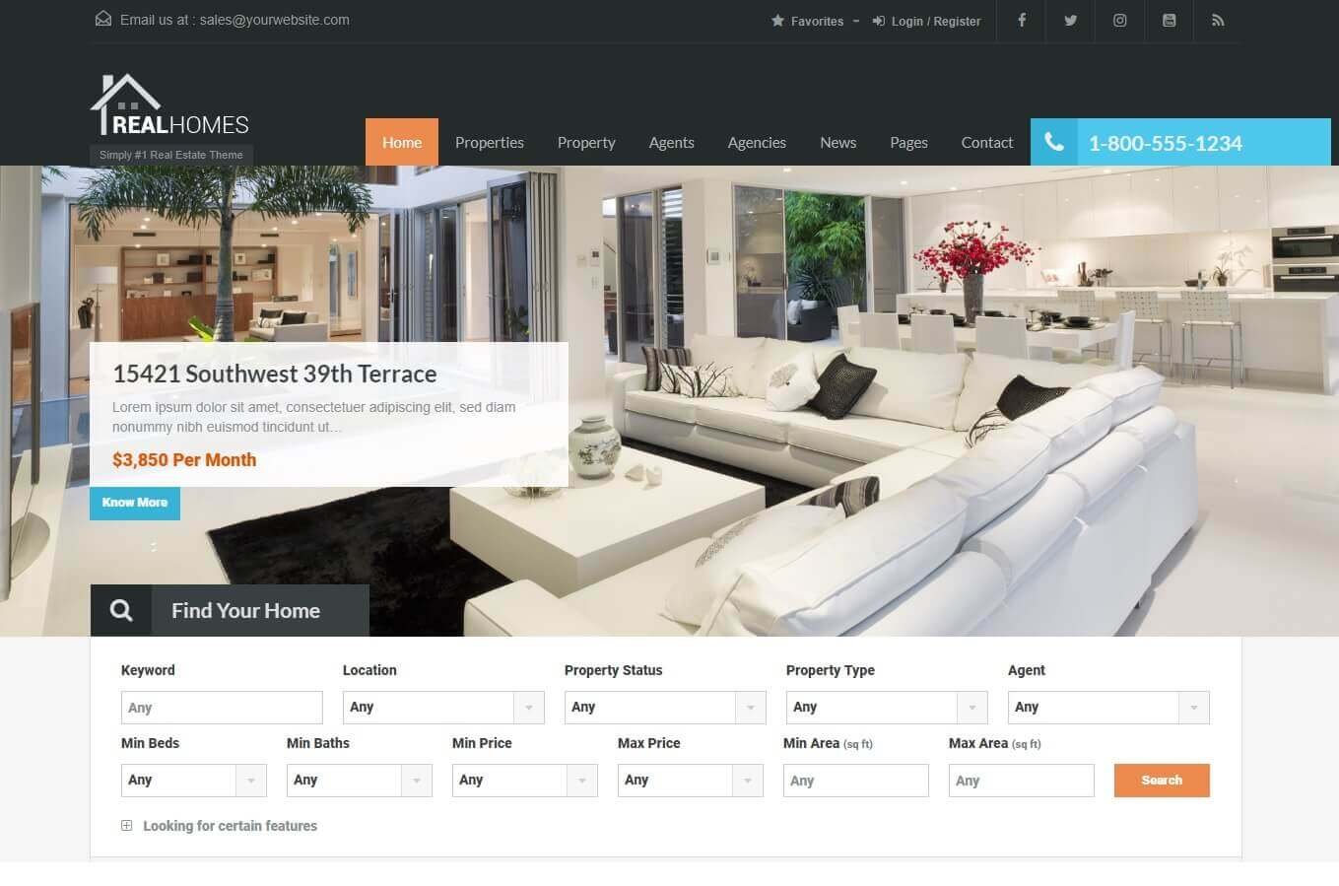Click the $3,850 Per Month price
1339x886 pixels.
(184, 460)
